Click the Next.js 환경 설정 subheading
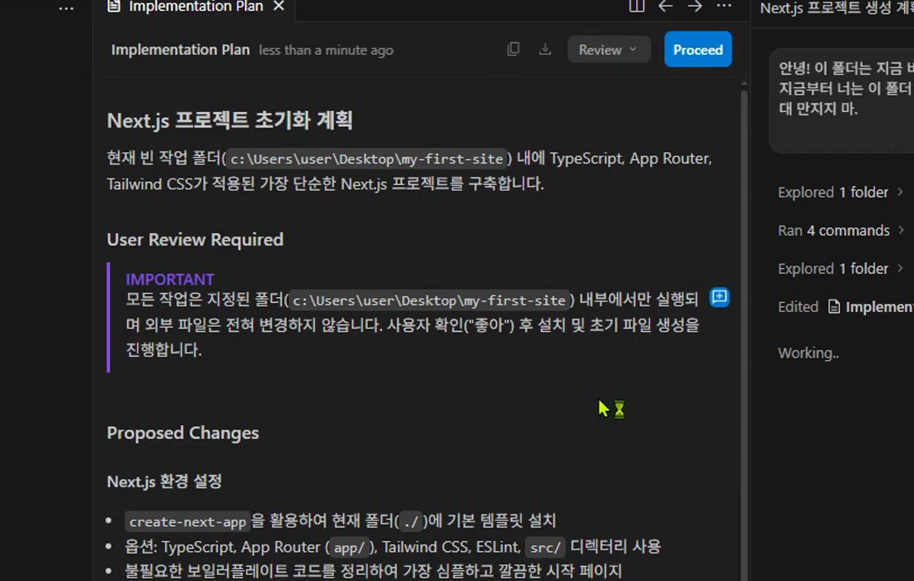The height and width of the screenshot is (581, 914). [x=165, y=481]
